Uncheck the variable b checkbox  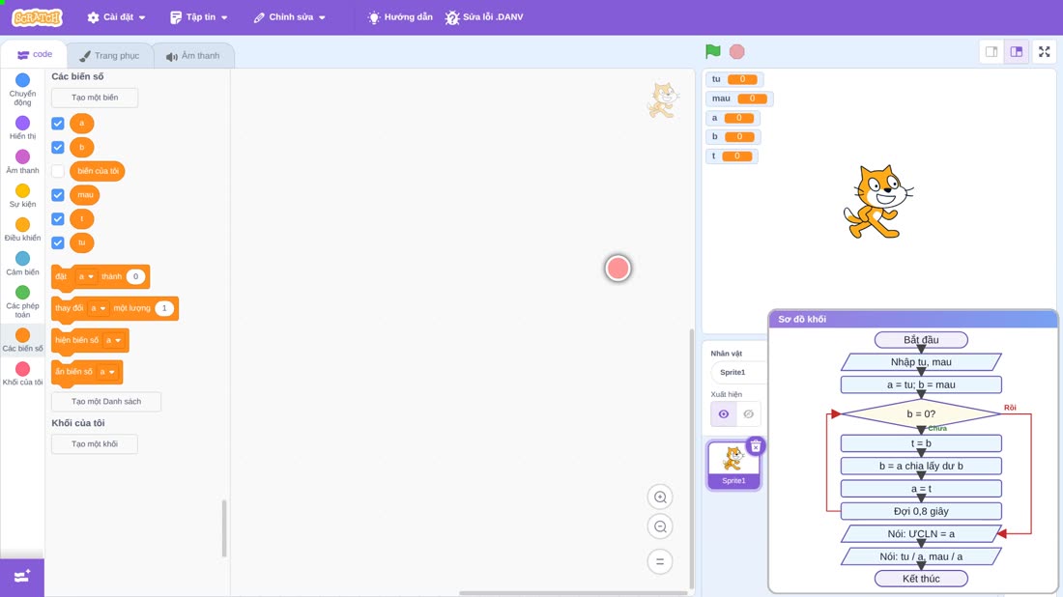pyautogui.click(x=58, y=147)
